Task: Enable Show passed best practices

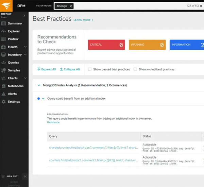Action: point(90,69)
